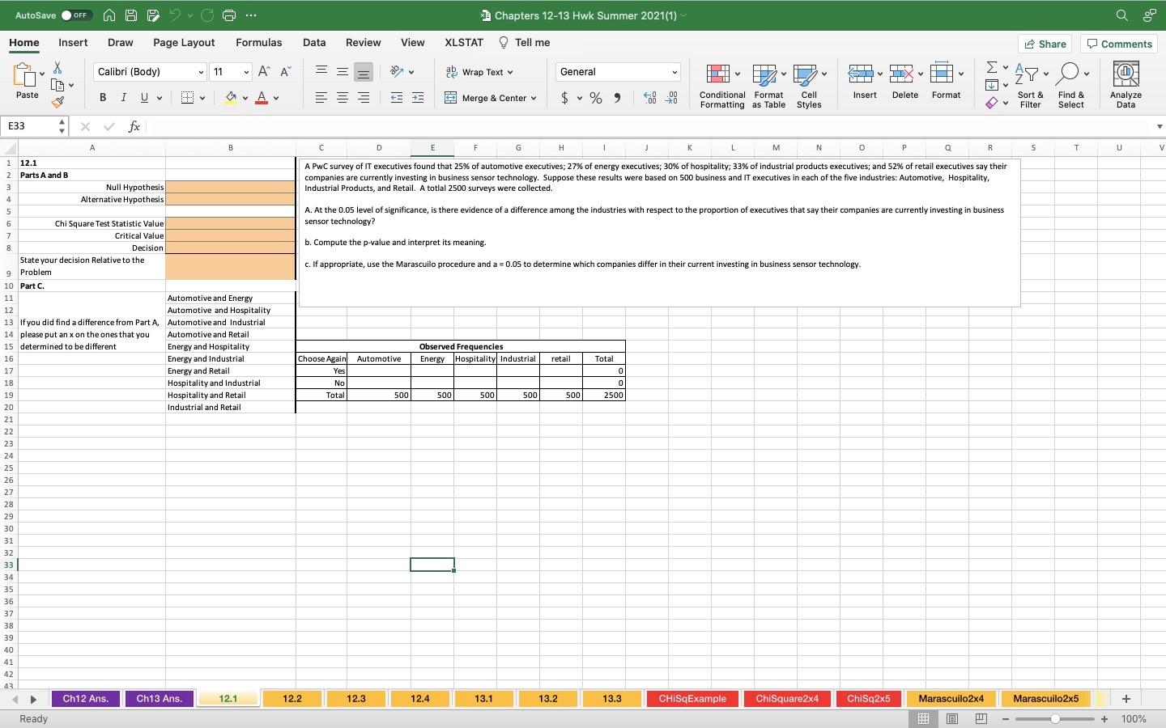
Task: Open the ChiSqExample sheet tab
Action: [692, 699]
